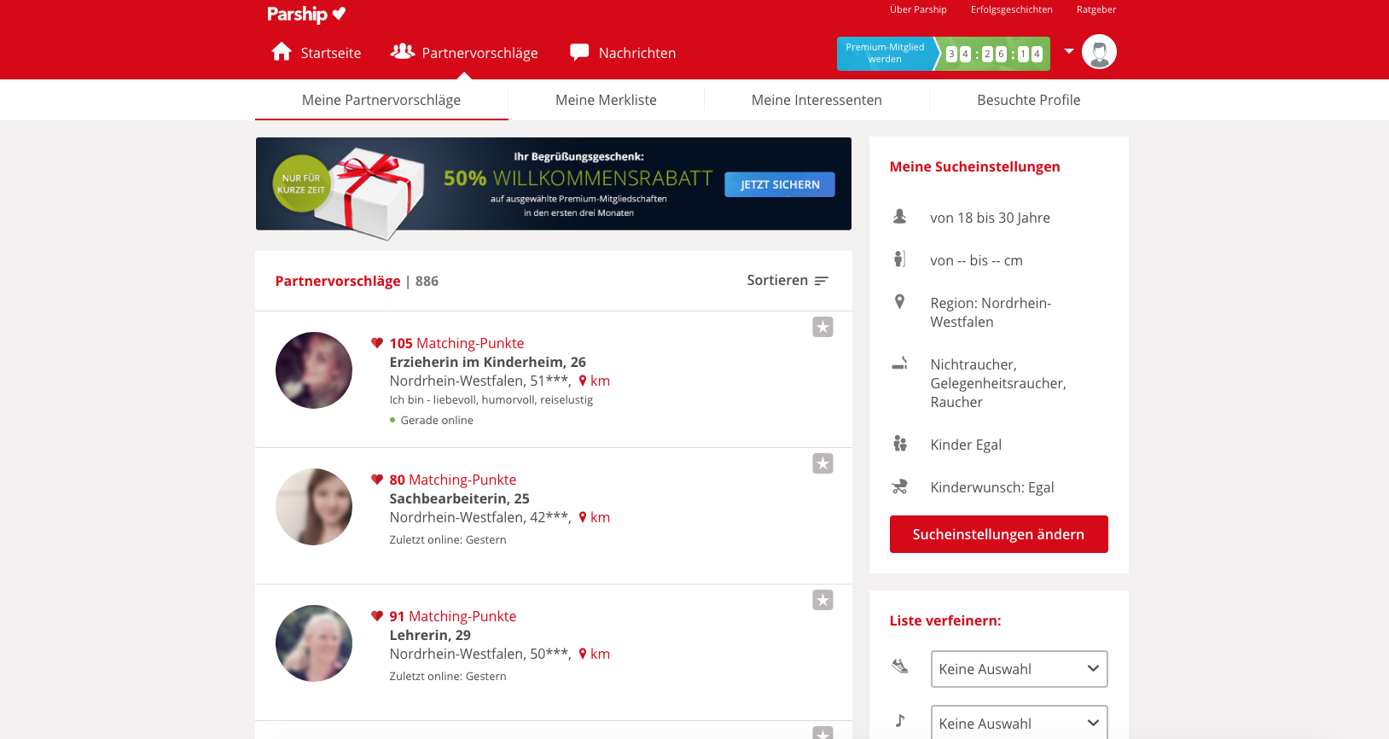Image resolution: width=1389 pixels, height=739 pixels.
Task: Open the first Keine Auswahl dropdown
Action: 1019,669
